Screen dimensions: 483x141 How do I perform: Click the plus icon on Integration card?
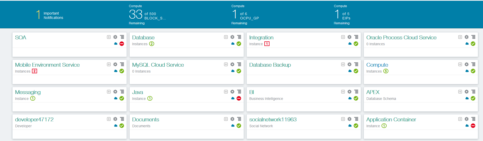pyautogui.click(x=343, y=37)
